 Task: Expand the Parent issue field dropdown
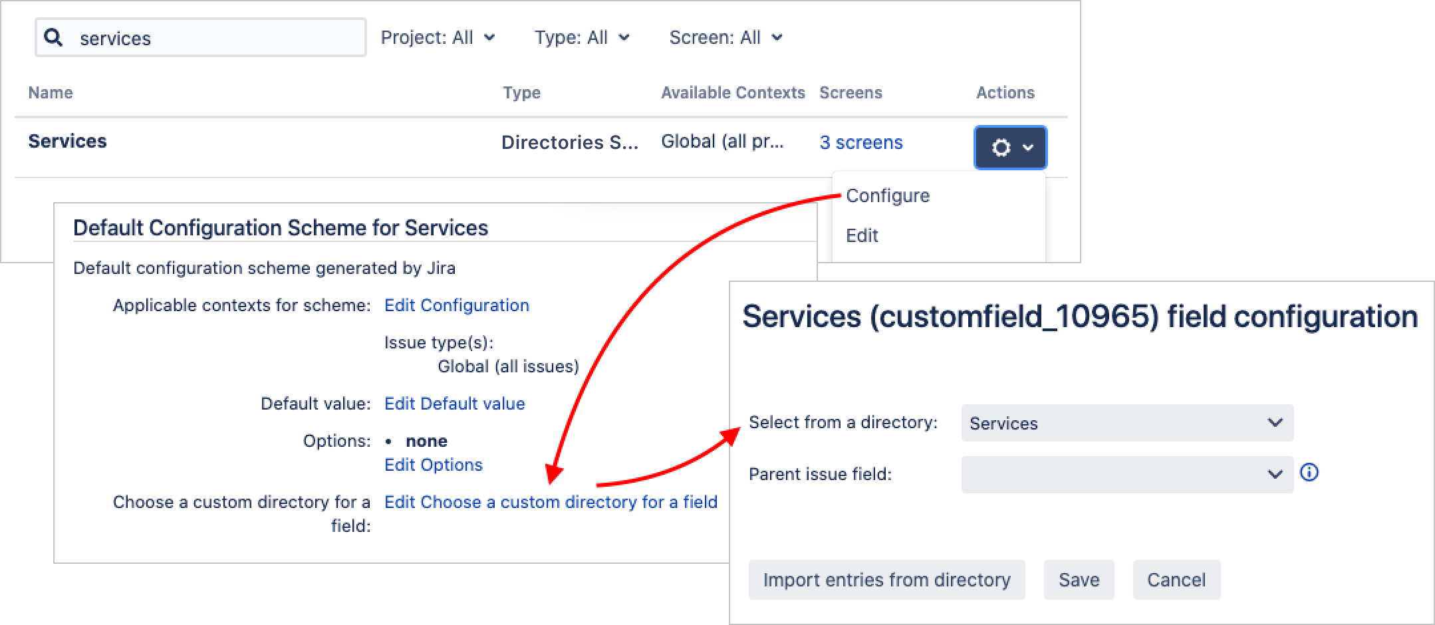[1127, 474]
